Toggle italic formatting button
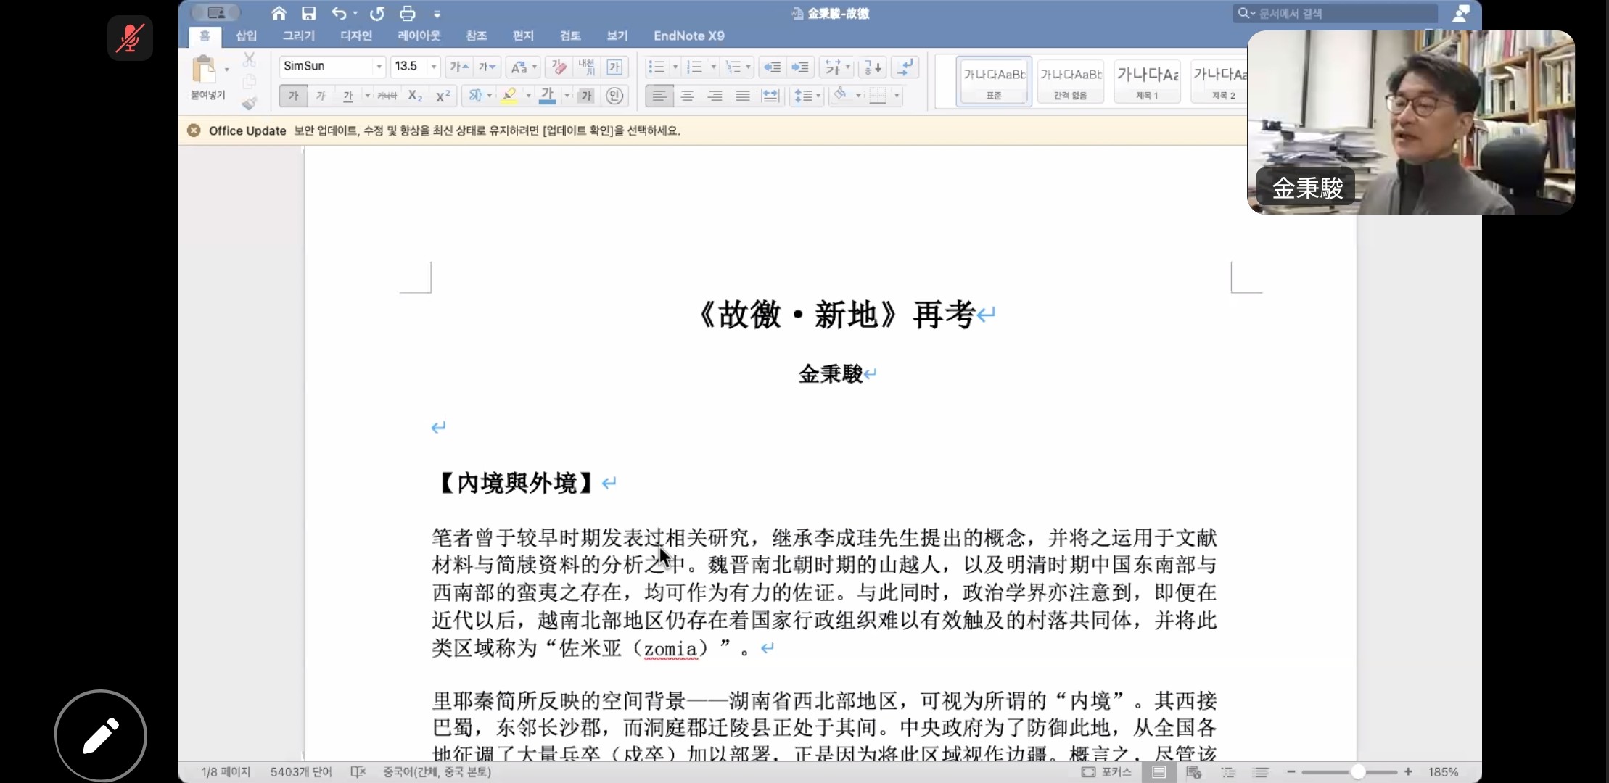 321,96
